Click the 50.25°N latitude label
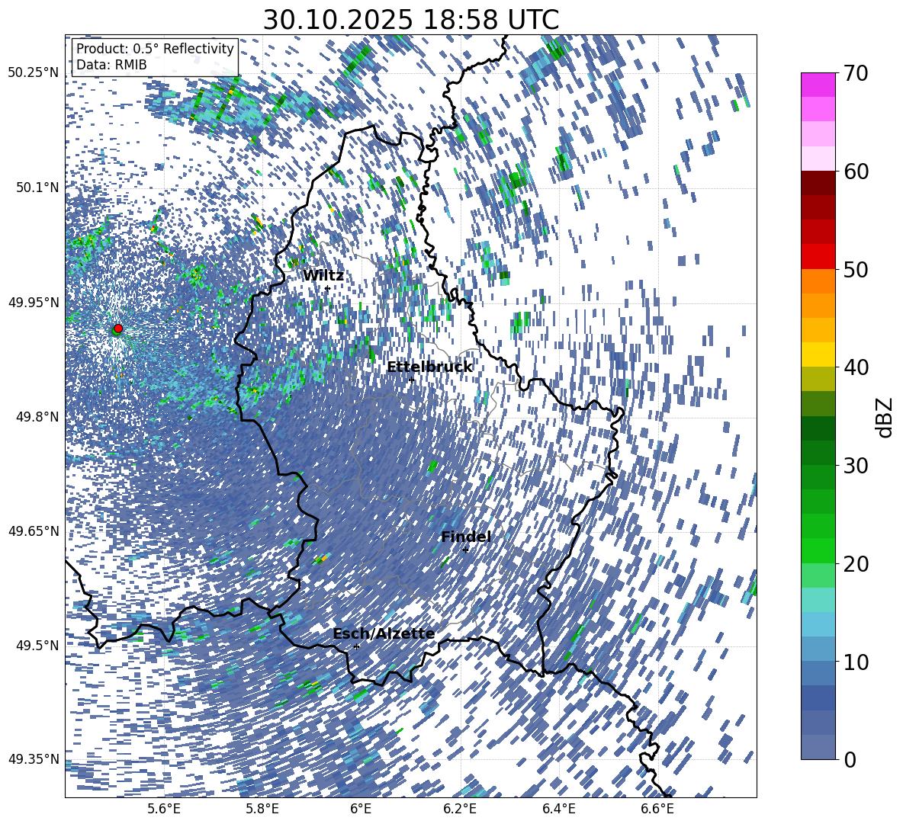This screenshot has width=903, height=824. pyautogui.click(x=34, y=72)
